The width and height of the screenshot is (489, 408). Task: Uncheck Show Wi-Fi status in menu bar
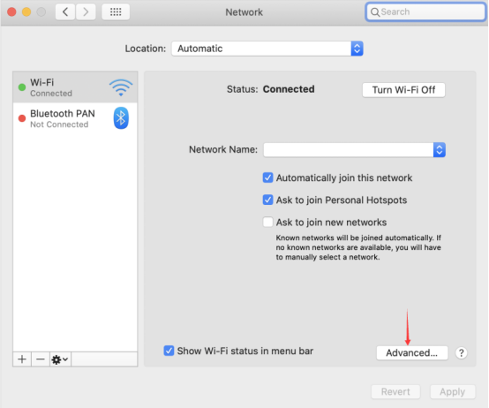(169, 351)
